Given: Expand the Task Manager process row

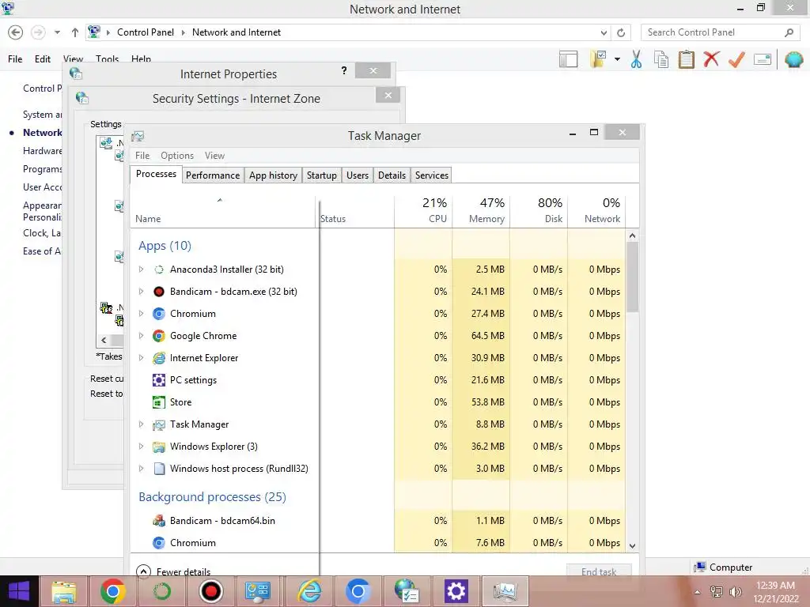Looking at the screenshot, I should [x=141, y=424].
